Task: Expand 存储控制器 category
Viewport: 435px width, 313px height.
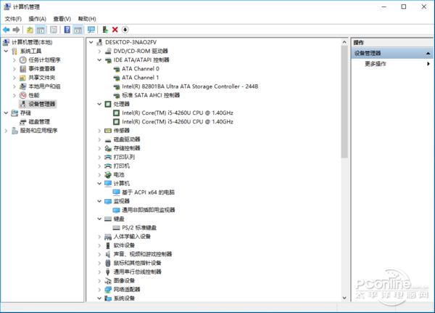Action: [99, 148]
